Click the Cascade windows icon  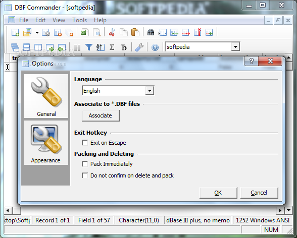point(15,47)
